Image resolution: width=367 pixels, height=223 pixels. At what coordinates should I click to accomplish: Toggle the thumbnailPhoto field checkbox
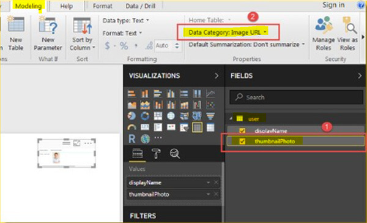pos(242,141)
